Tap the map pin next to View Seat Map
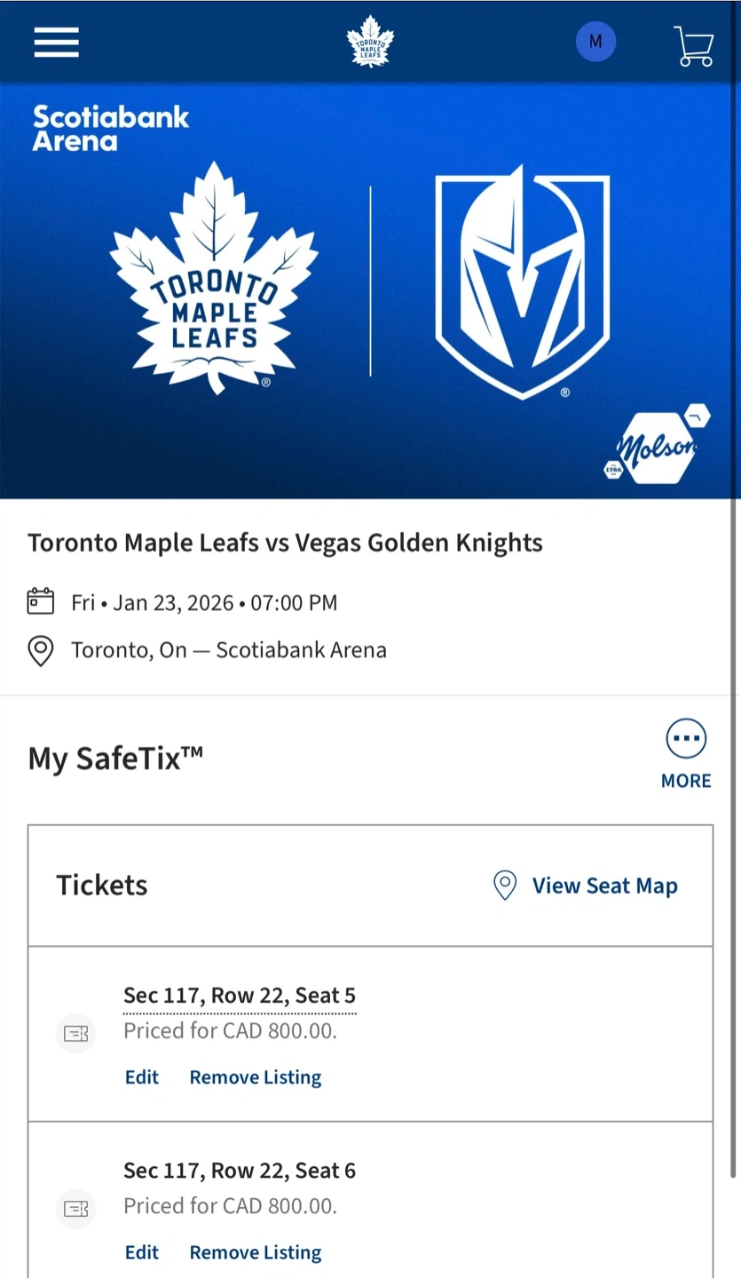 (x=505, y=886)
